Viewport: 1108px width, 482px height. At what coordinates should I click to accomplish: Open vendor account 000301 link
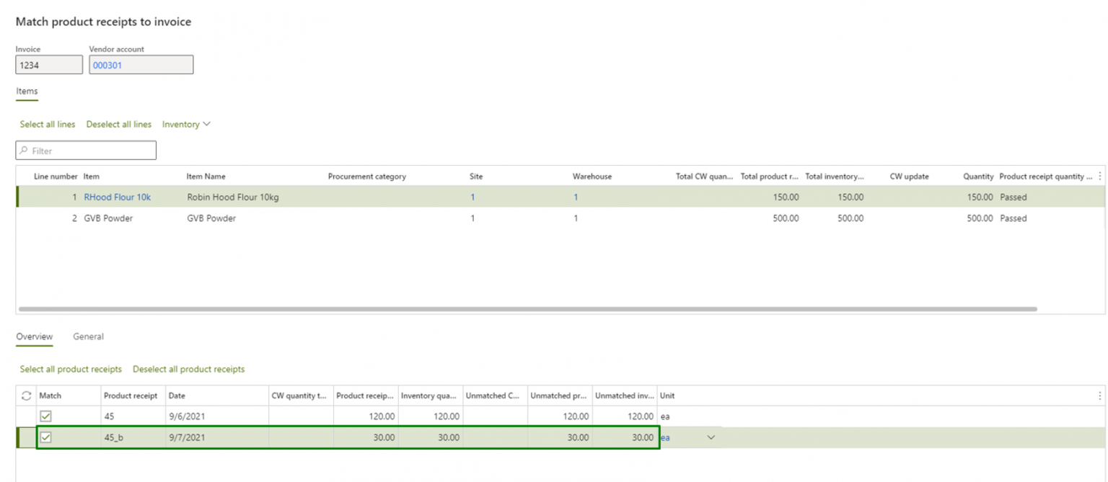107,65
